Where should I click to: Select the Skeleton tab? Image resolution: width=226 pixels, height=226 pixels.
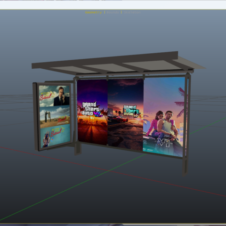click(132, 12)
